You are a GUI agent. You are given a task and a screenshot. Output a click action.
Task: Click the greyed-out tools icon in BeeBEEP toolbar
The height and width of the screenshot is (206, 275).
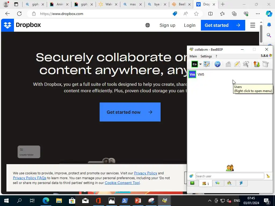click(246, 64)
